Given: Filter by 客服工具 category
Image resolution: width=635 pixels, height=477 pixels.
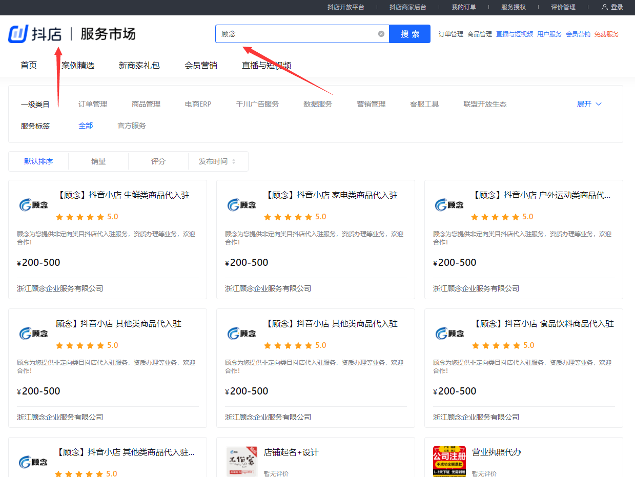Looking at the screenshot, I should (424, 104).
